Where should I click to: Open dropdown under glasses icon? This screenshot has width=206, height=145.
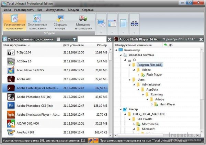[134, 33]
